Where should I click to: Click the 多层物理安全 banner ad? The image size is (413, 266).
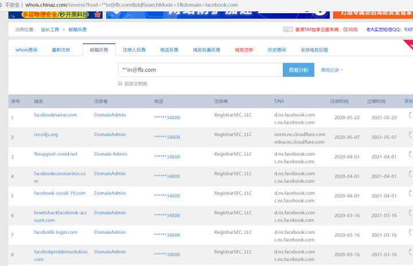tap(56, 14)
